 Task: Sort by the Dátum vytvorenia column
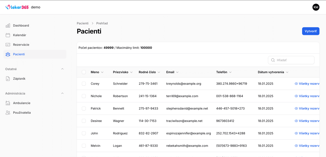coord(273,72)
